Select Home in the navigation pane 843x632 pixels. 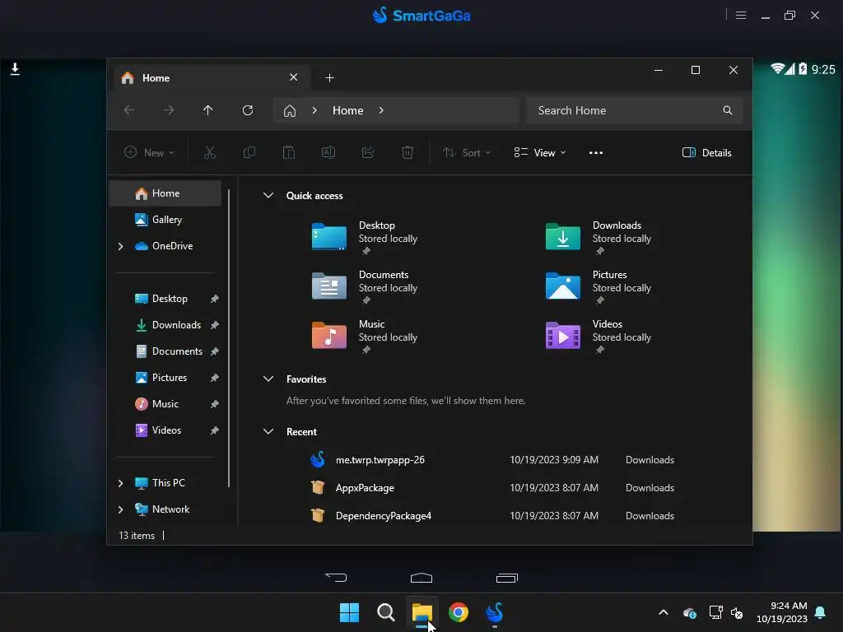click(165, 193)
